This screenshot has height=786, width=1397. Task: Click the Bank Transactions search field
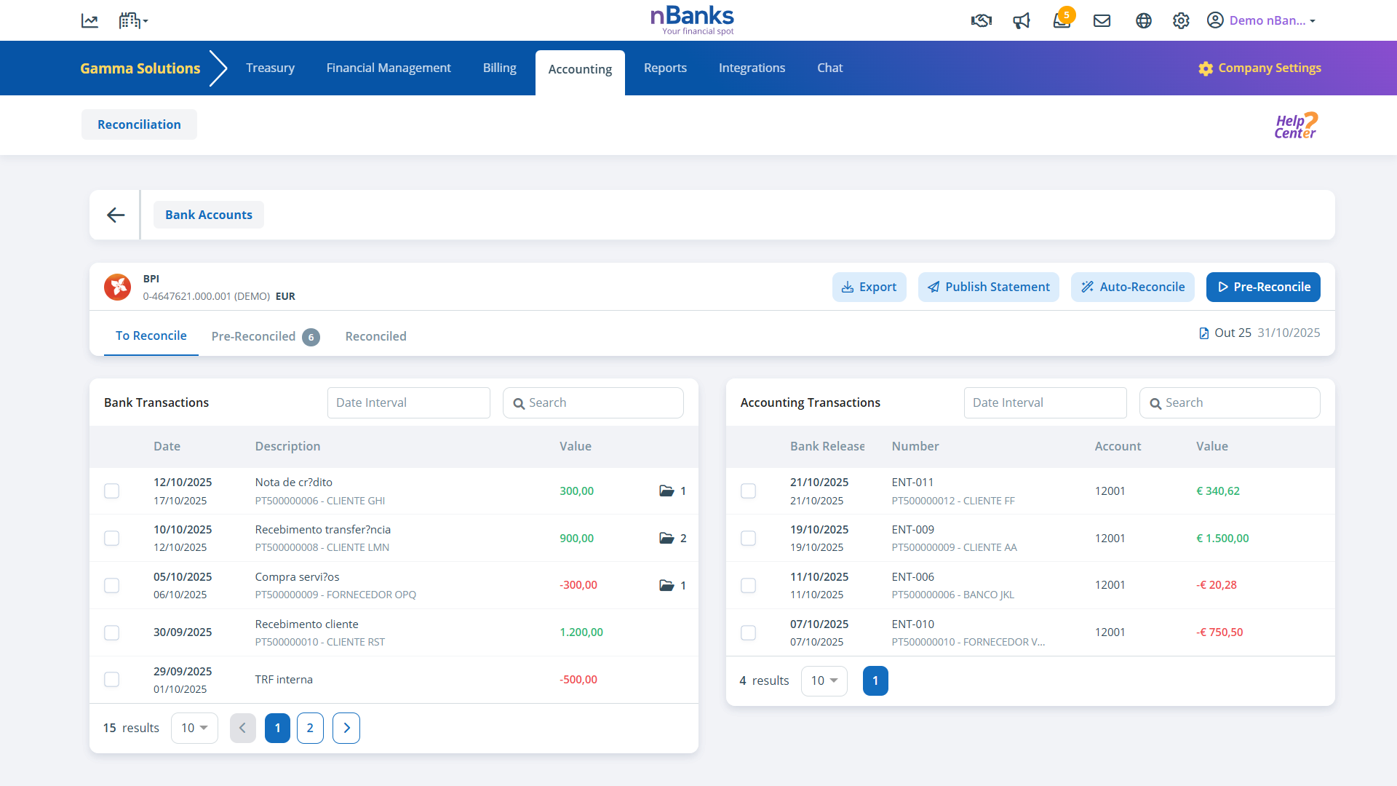coord(593,402)
